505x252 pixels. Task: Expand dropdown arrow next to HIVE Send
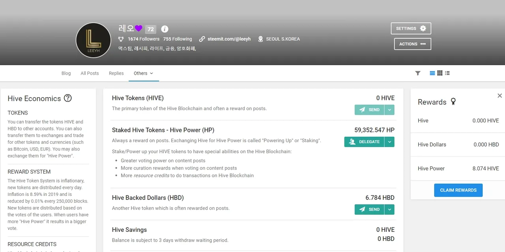[x=389, y=110]
